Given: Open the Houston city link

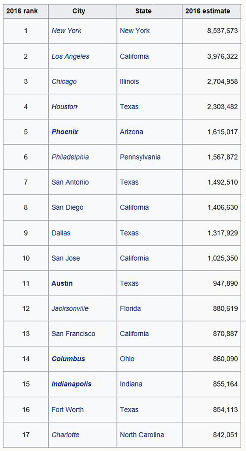Looking at the screenshot, I should click(x=64, y=107).
